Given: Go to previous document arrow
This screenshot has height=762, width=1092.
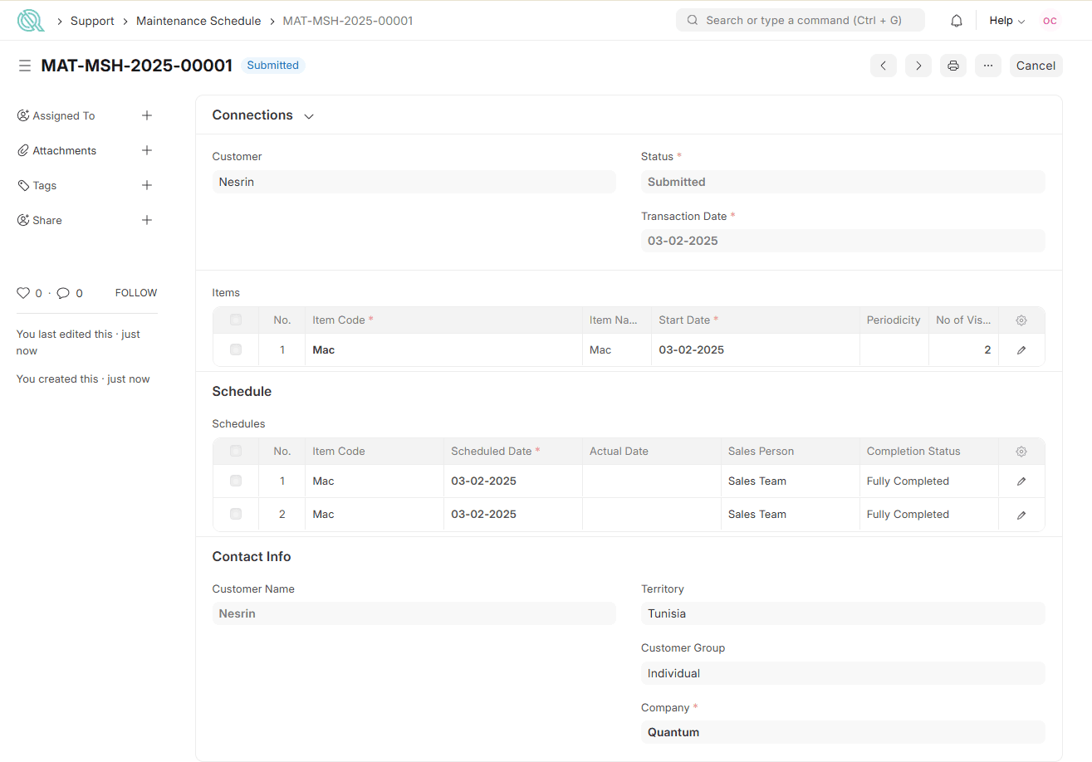Looking at the screenshot, I should pyautogui.click(x=884, y=66).
